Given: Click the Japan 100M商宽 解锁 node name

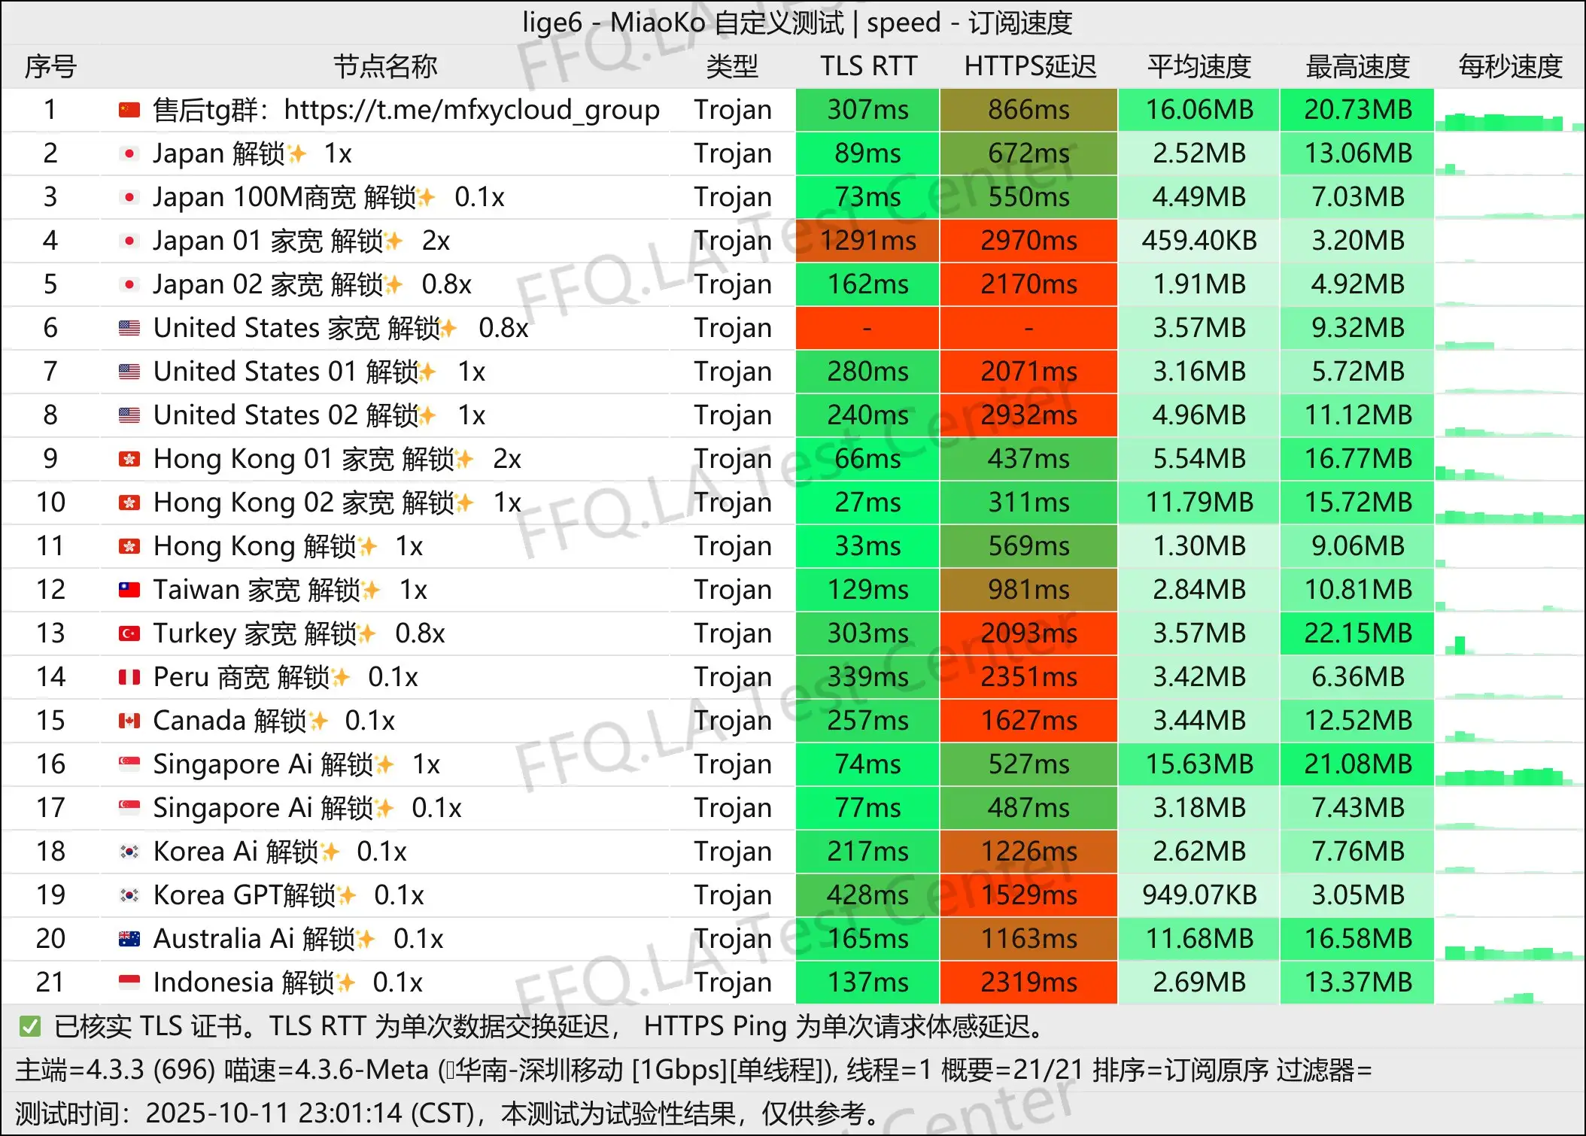Looking at the screenshot, I should pos(284,197).
